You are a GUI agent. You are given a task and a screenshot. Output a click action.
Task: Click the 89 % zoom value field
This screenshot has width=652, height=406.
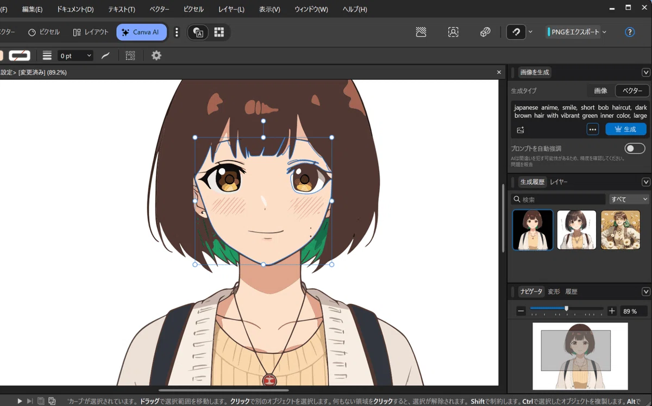click(634, 311)
